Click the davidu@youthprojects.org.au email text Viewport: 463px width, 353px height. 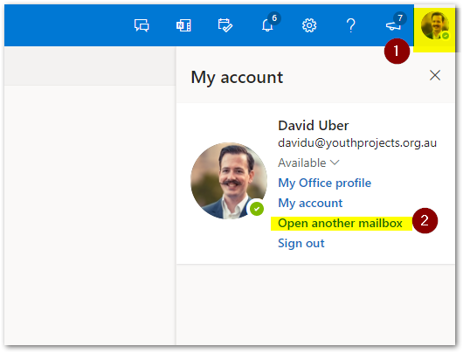point(357,143)
